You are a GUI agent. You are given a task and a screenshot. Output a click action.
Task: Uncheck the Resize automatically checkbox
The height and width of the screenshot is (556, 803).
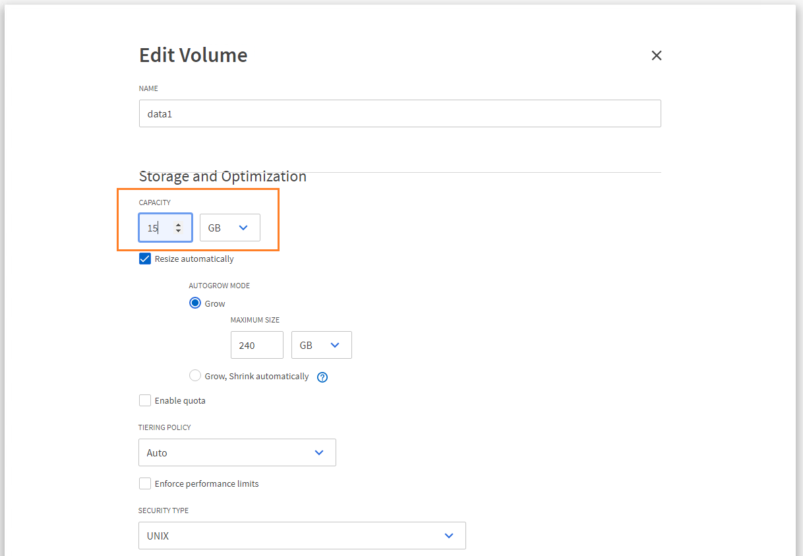click(145, 259)
